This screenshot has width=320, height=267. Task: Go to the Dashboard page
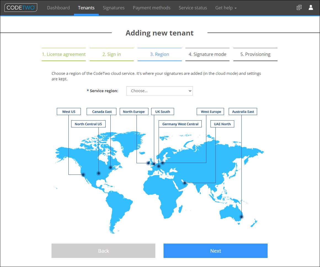tap(58, 8)
